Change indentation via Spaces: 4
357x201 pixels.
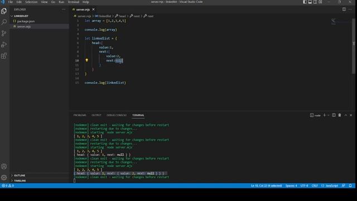click(x=291, y=186)
